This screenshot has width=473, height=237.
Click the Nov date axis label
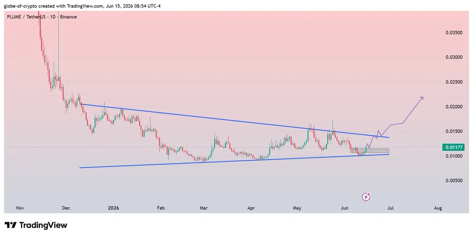coord(20,208)
